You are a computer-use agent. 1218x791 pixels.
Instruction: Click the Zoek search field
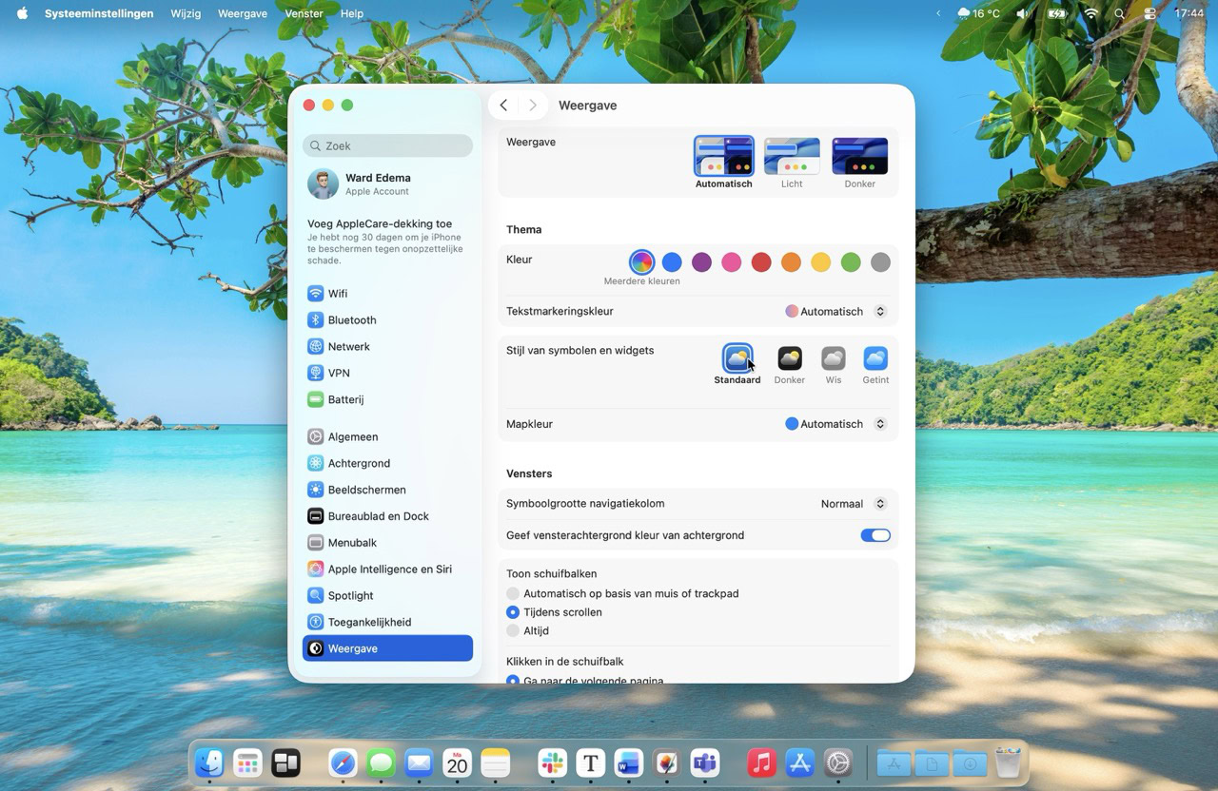[x=387, y=146]
